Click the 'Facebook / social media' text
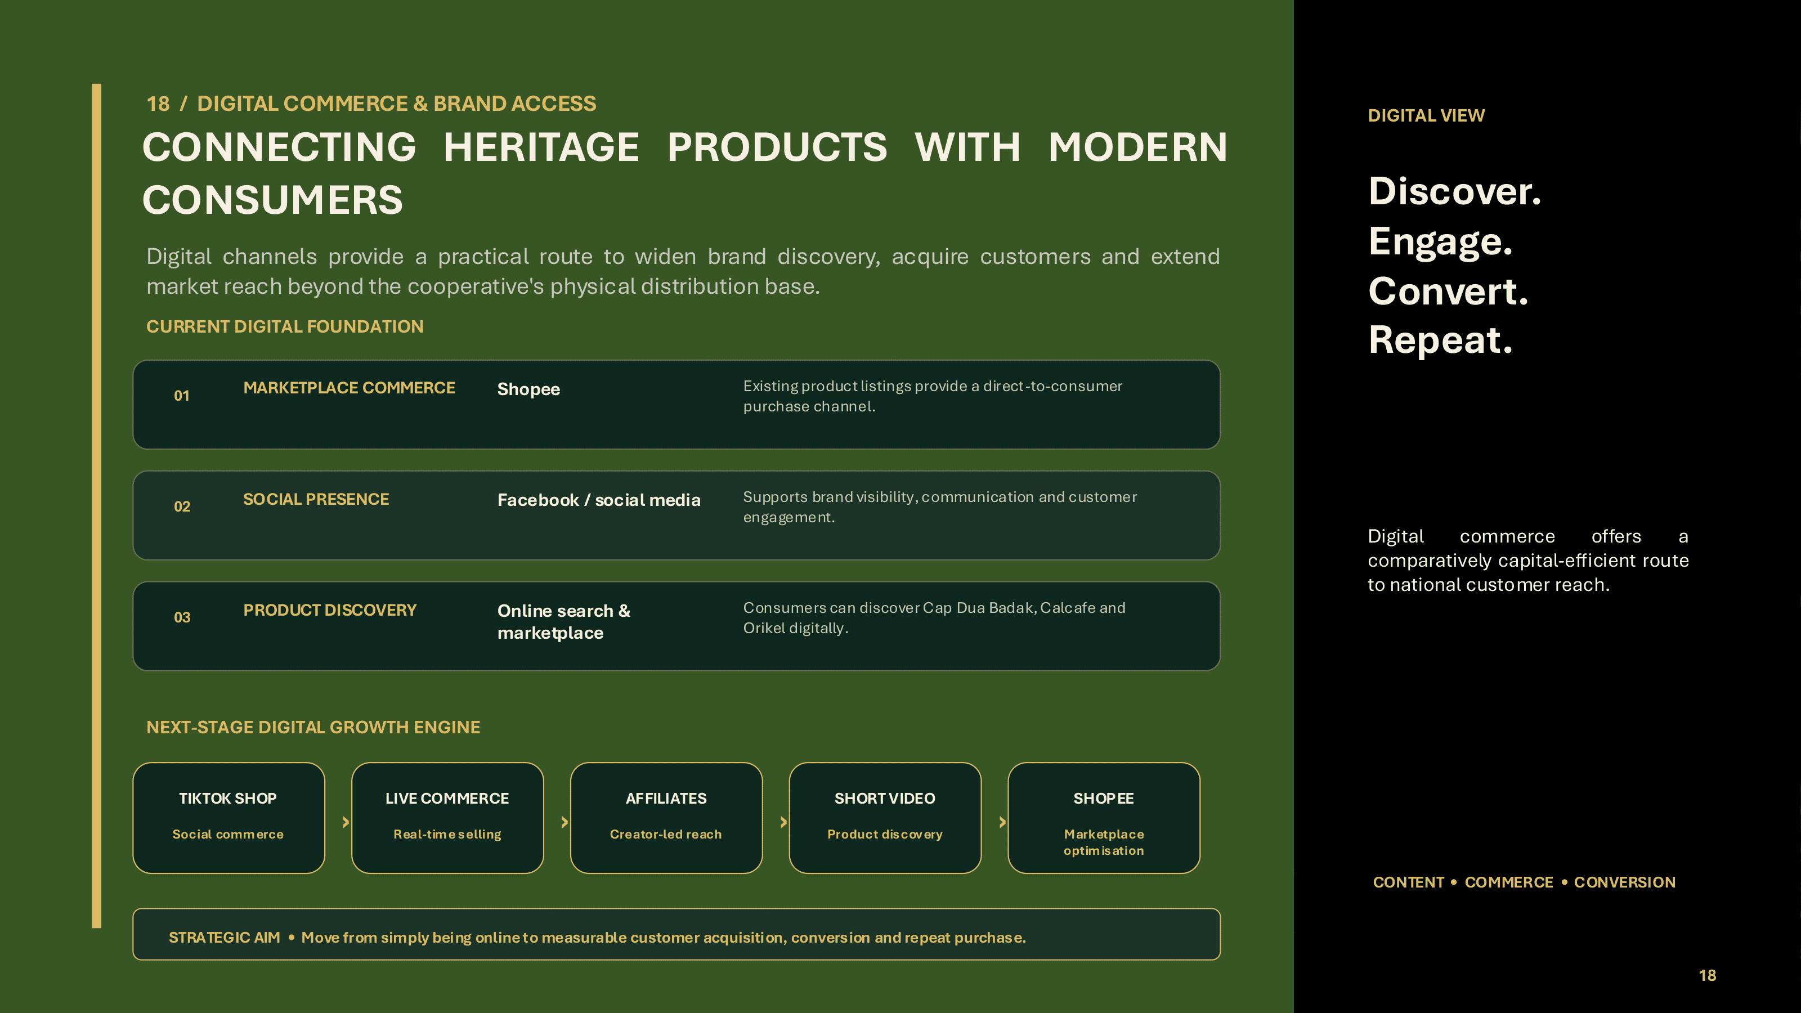 (598, 500)
